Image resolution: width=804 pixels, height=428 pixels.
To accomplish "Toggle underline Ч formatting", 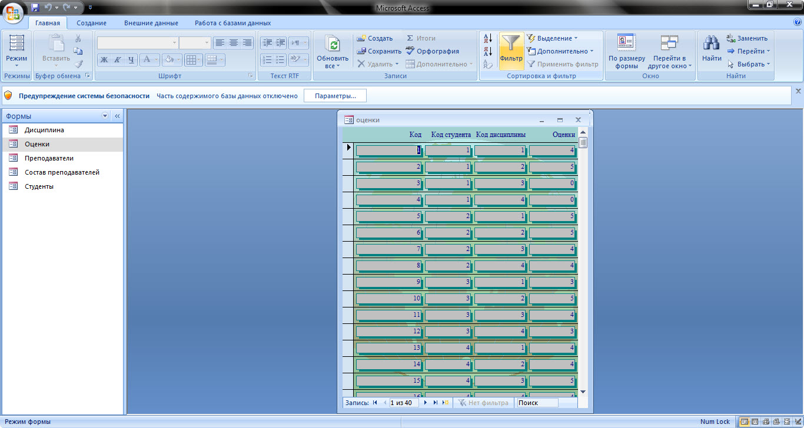I will [x=131, y=59].
